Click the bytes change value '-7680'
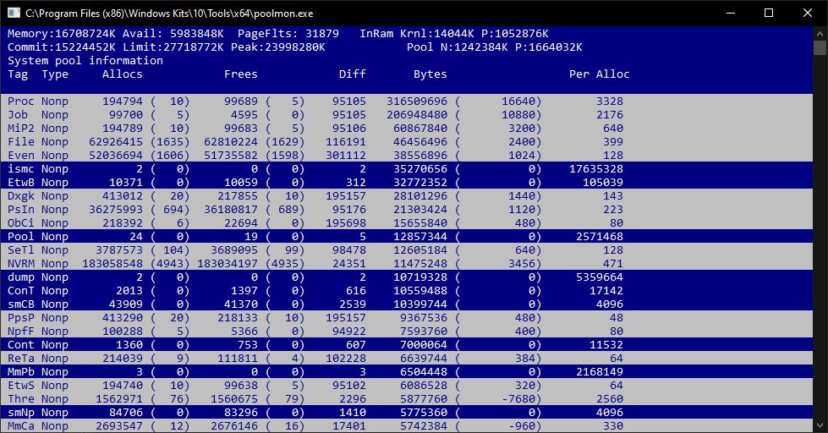This screenshot has width=828, height=433. click(518, 398)
